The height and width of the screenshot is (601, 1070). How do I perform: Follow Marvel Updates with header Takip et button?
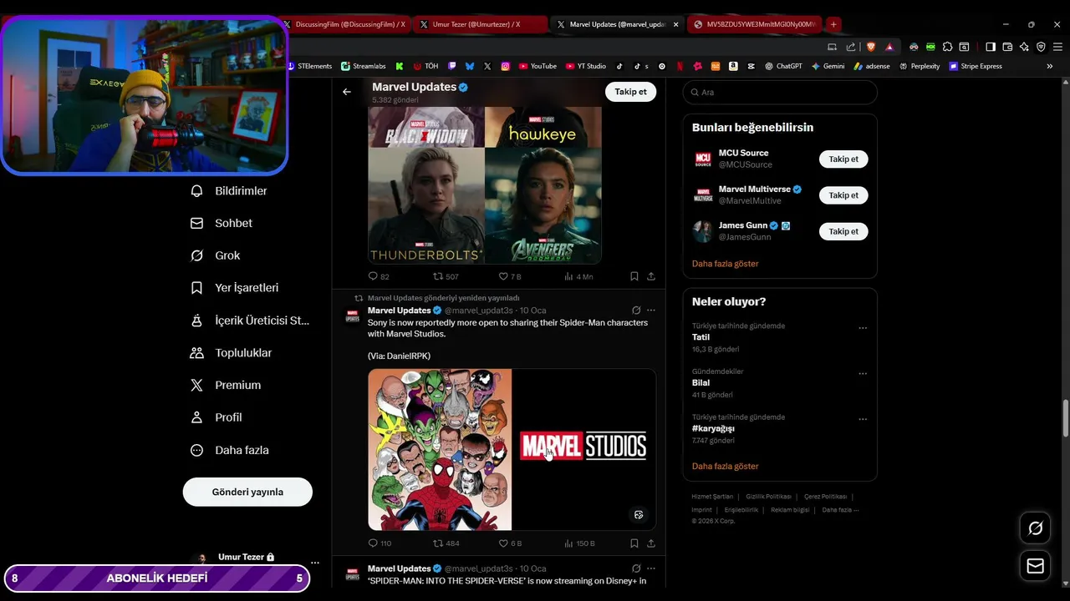[630, 92]
